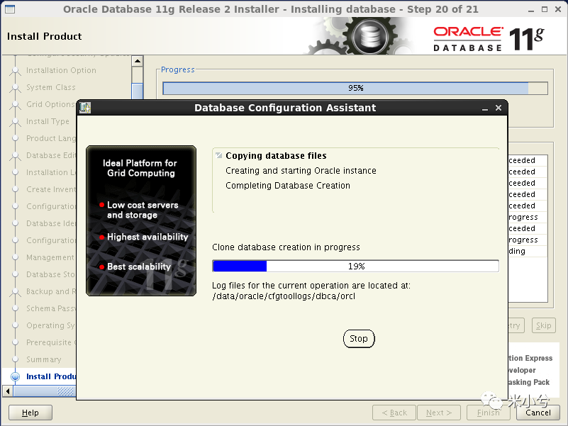
Task: Click the Install Product step bullet icon
Action: point(15,376)
